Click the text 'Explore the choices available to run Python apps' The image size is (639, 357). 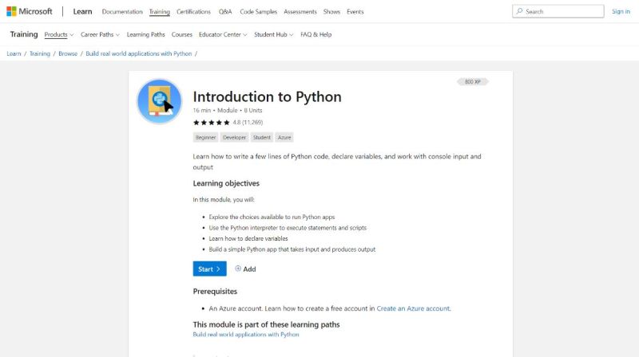point(272,217)
